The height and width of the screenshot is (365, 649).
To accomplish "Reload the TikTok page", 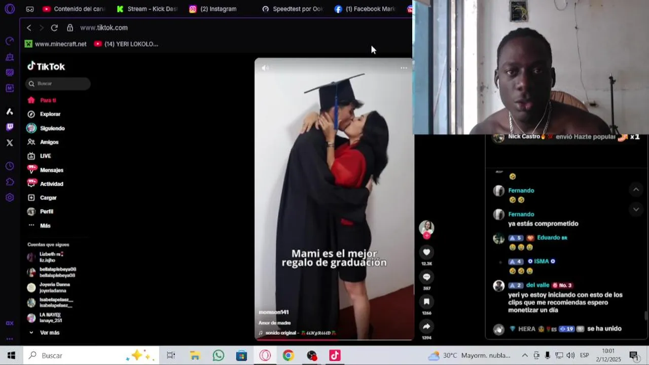I will click(54, 28).
